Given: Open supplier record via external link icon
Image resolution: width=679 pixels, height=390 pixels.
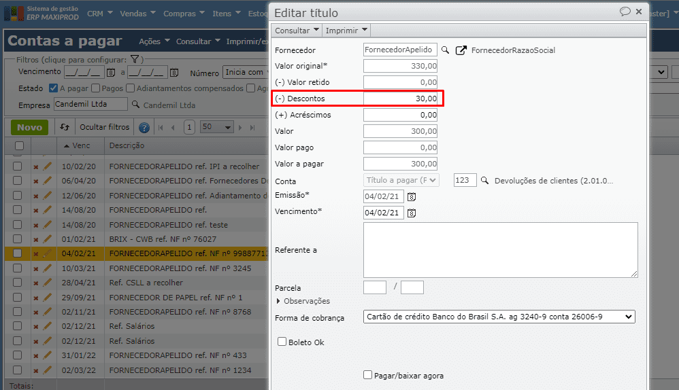Looking at the screenshot, I should [461, 50].
